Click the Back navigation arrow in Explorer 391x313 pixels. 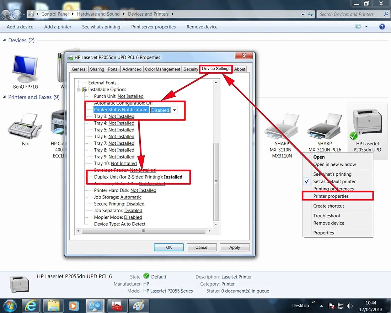pyautogui.click(x=5, y=14)
